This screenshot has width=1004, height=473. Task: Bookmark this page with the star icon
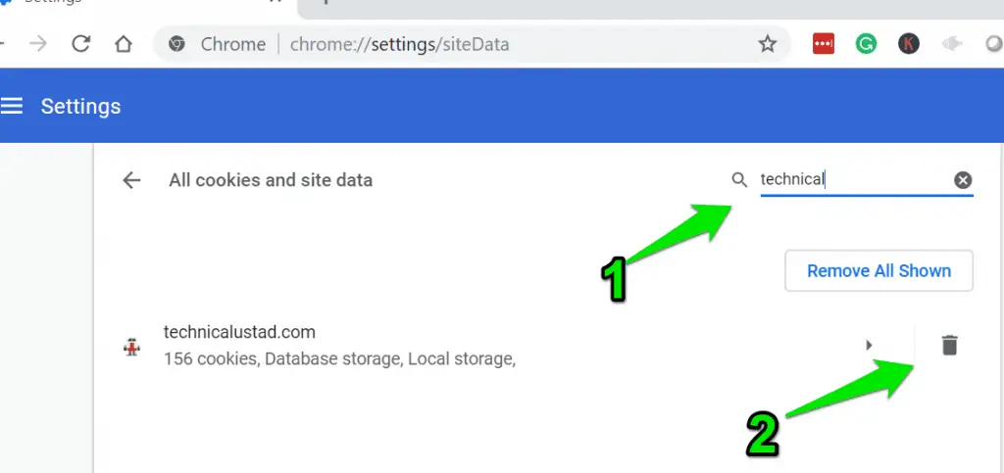[767, 44]
